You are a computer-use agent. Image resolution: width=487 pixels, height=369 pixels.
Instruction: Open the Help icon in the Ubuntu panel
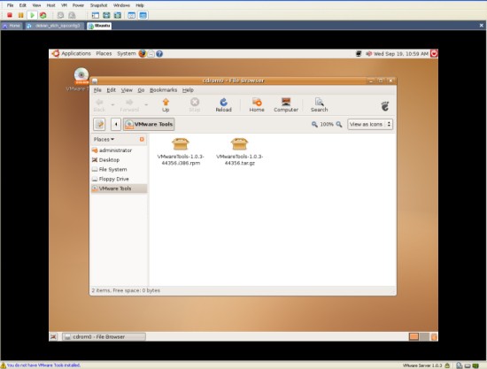[x=159, y=54]
